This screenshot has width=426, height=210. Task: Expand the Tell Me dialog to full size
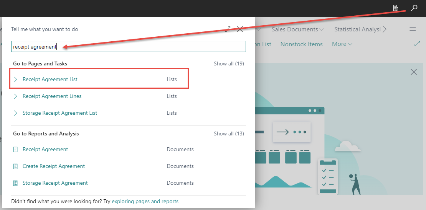pyautogui.click(x=228, y=29)
